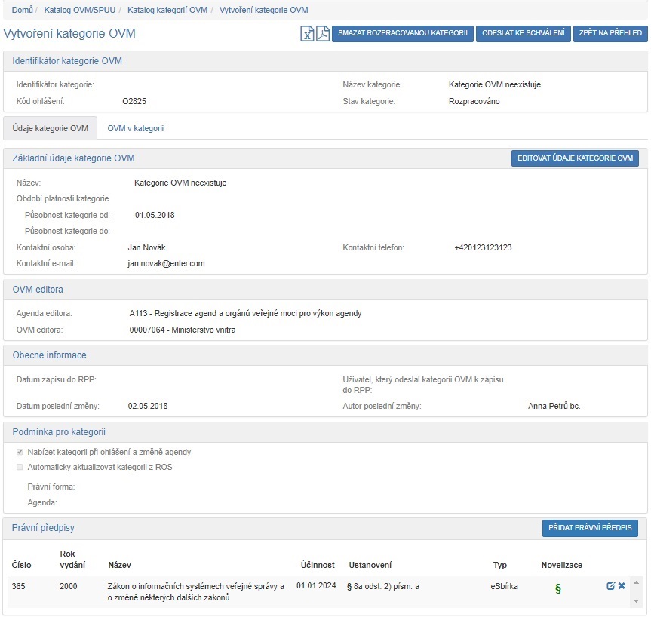Go to 'Katalog kategorií OVM' breadcrumb
Image resolution: width=651 pixels, height=617 pixels.
point(167,10)
